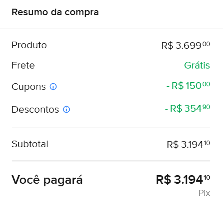
Task: Select the Resumo da compra heading
Action: click(x=55, y=12)
